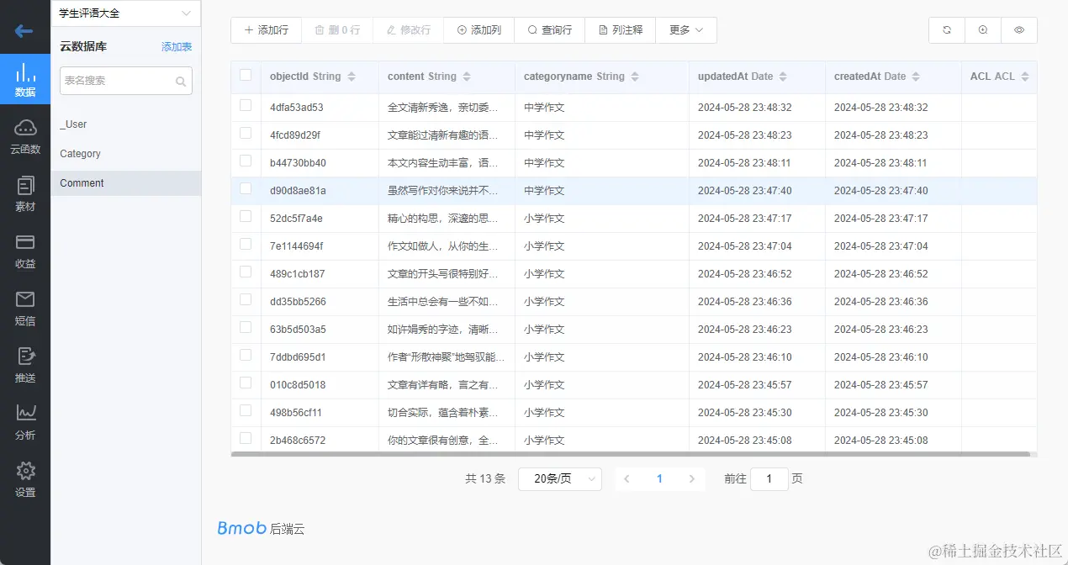Sort by the ACL column arrows
Image resolution: width=1068 pixels, height=565 pixels.
click(1025, 77)
